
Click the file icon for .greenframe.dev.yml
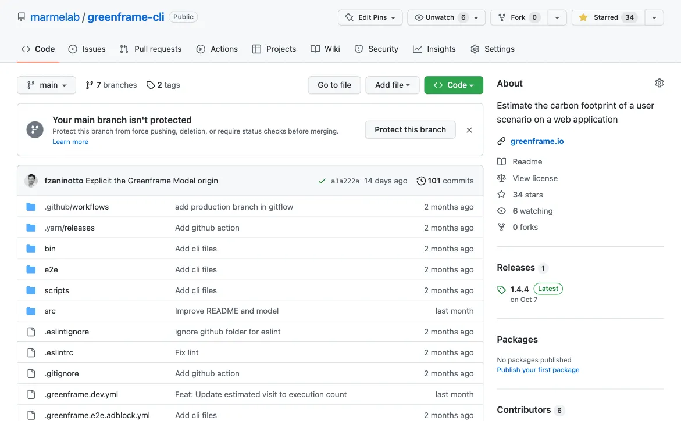(31, 394)
